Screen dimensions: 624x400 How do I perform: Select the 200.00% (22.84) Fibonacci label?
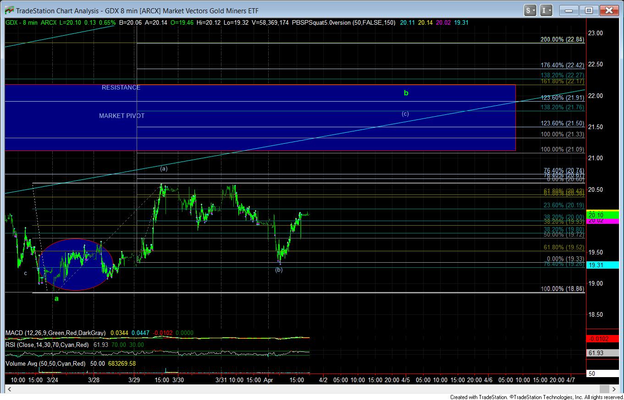coord(562,40)
